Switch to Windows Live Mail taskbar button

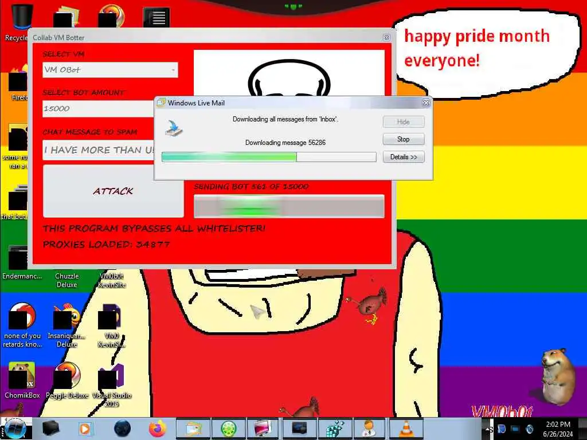click(193, 429)
